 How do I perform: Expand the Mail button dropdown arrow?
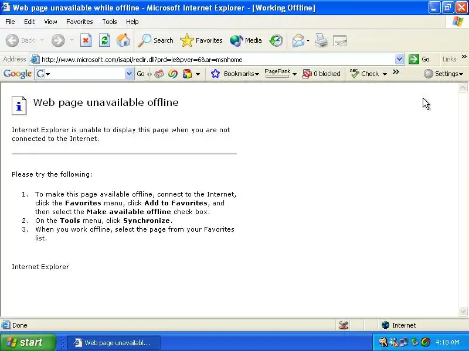(x=308, y=40)
